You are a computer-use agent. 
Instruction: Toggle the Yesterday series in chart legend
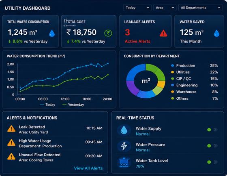pos(73,105)
